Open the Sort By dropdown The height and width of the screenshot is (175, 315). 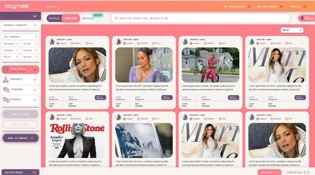point(292,30)
